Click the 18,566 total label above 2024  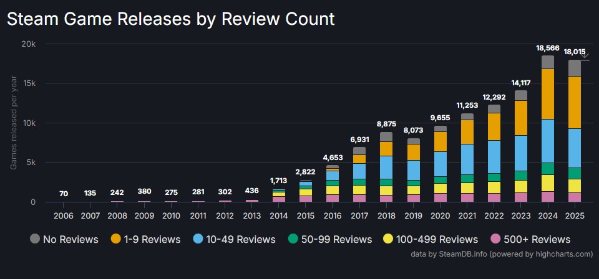tap(547, 48)
